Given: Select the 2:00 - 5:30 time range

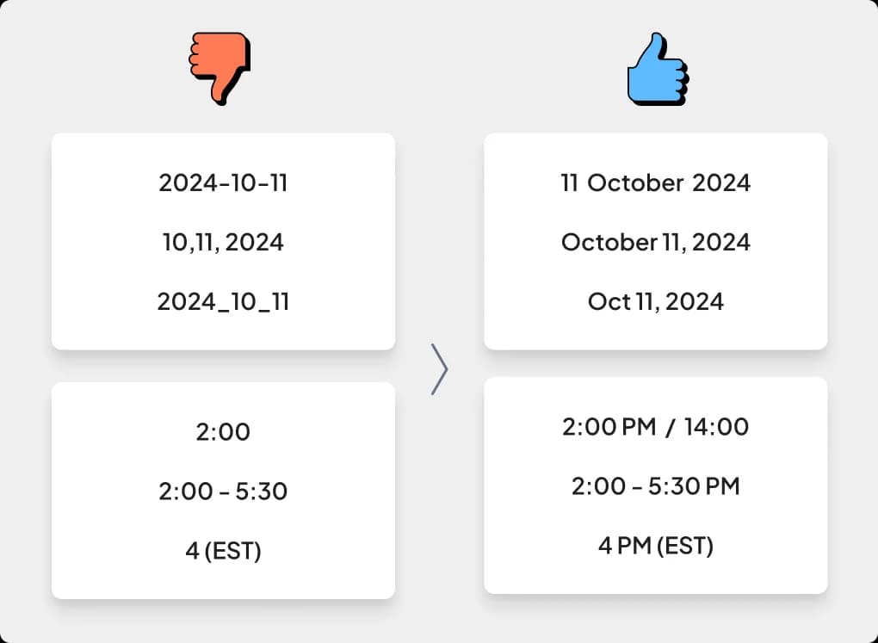Looking at the screenshot, I should pyautogui.click(x=223, y=492).
